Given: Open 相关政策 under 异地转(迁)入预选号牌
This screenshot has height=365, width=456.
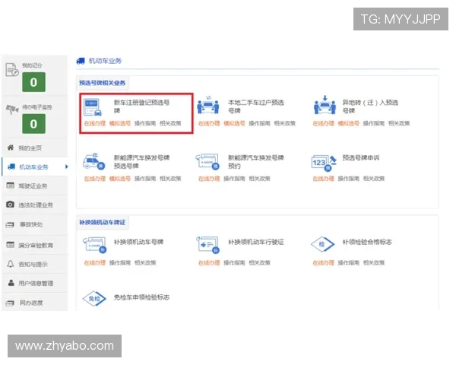Looking at the screenshot, I should [399, 123].
